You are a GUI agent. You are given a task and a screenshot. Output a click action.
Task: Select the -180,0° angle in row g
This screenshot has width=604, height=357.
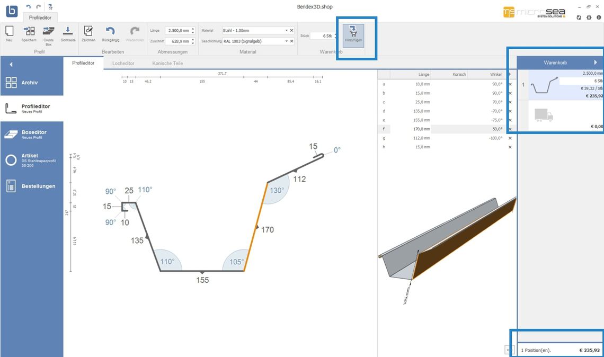click(495, 138)
